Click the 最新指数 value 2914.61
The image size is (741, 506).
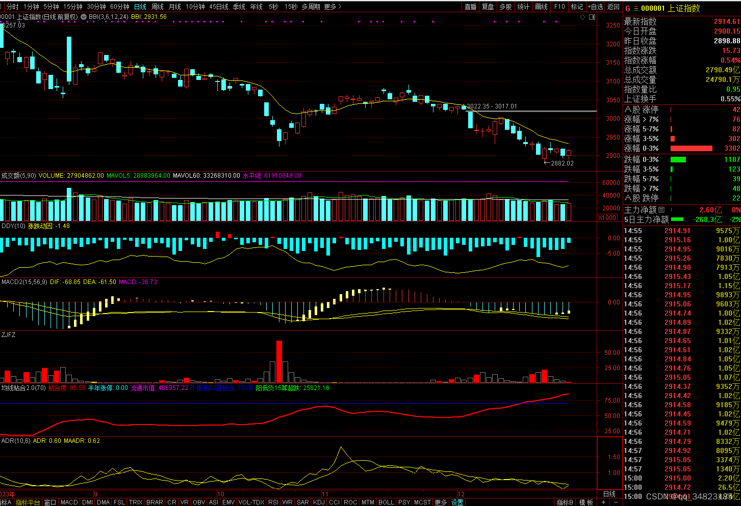(x=727, y=21)
